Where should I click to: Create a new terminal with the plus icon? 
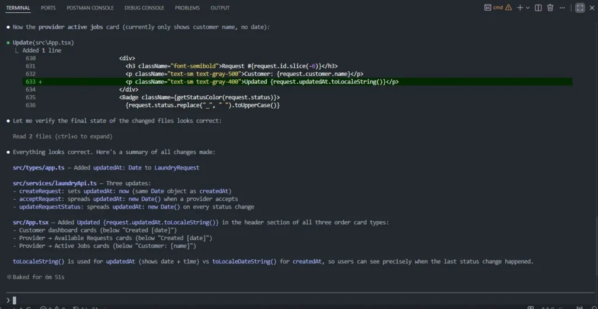click(519, 8)
